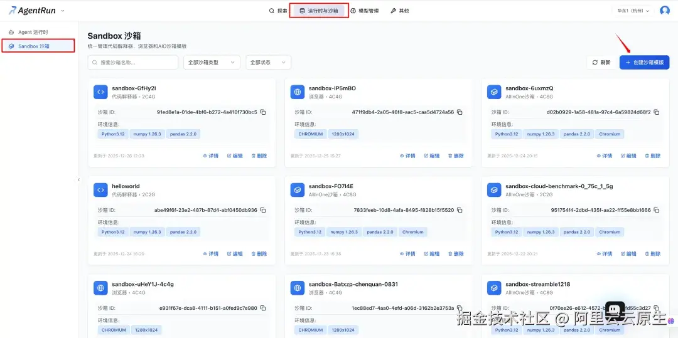Click 删除 on sandbox-FO7I4E card
The width and height of the screenshot is (678, 338).
456,254
